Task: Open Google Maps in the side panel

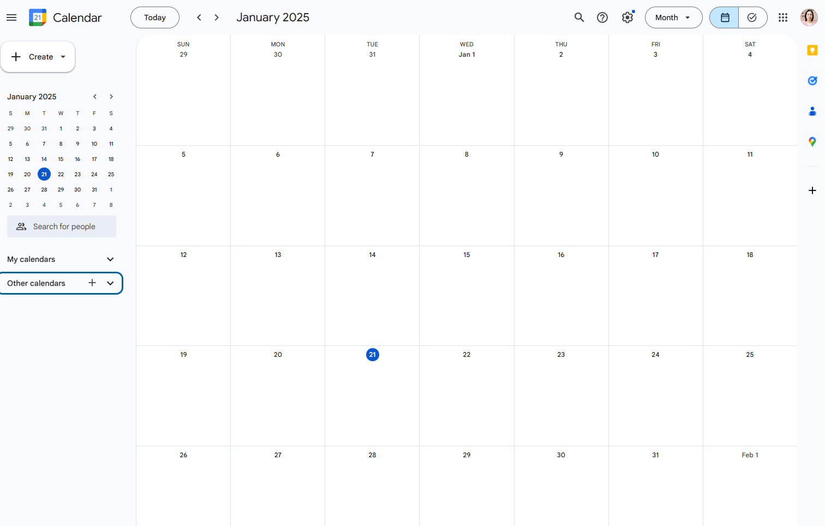Action: 812,141
